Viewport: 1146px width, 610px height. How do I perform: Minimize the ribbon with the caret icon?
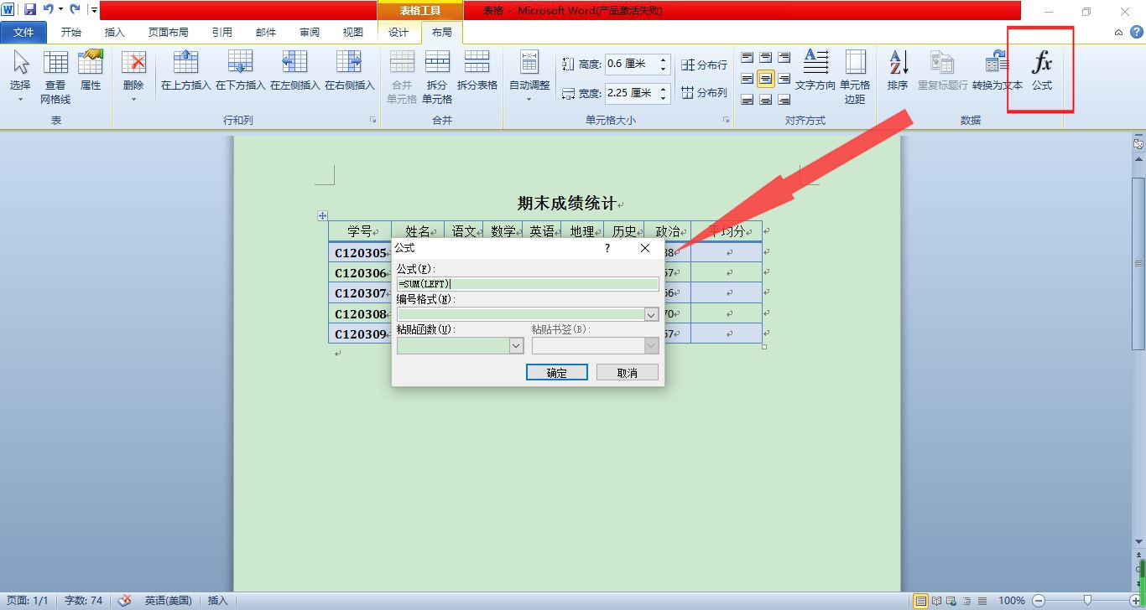pyautogui.click(x=1118, y=33)
